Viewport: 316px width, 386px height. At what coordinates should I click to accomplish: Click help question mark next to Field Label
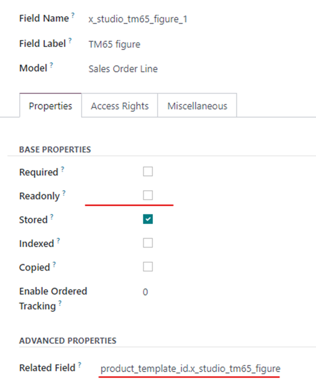click(71, 40)
